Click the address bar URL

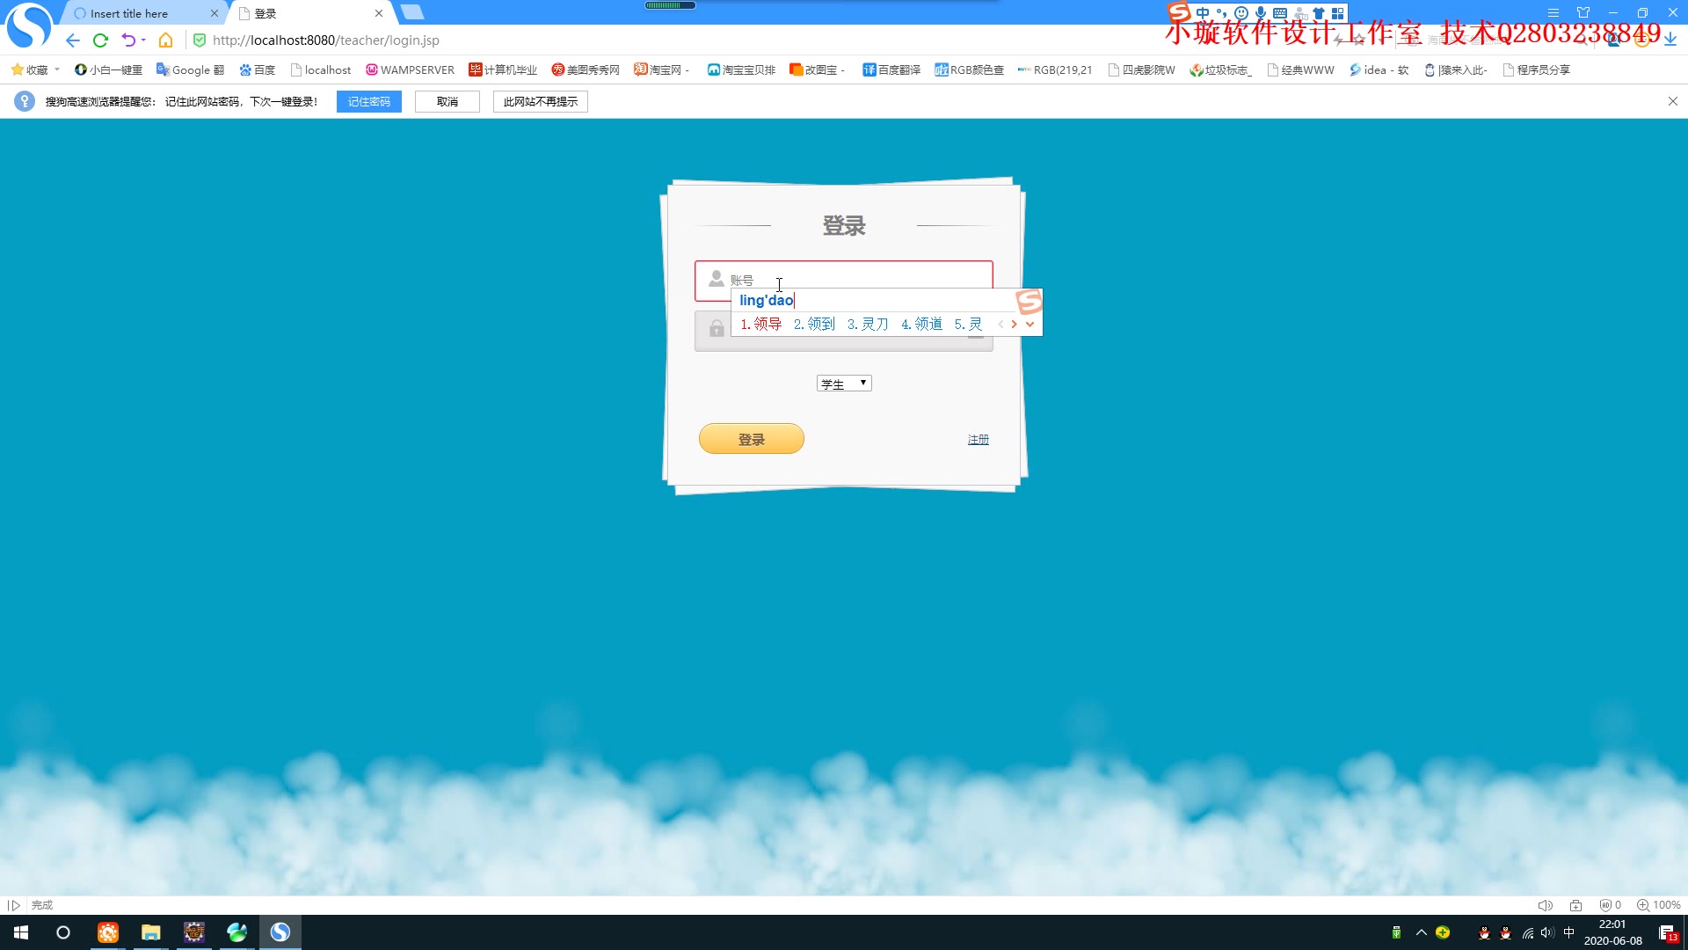coord(326,40)
